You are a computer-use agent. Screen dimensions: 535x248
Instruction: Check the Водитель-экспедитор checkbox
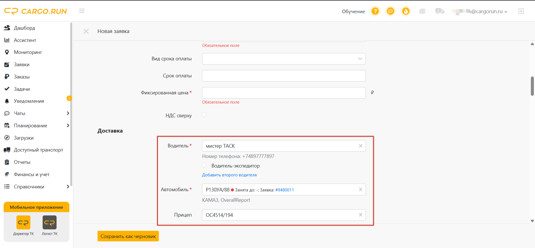(x=204, y=165)
